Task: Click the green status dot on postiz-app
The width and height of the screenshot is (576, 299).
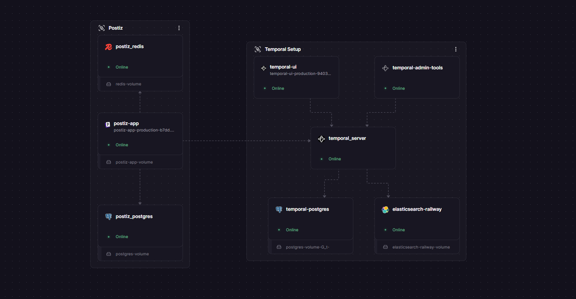Action: (x=109, y=145)
